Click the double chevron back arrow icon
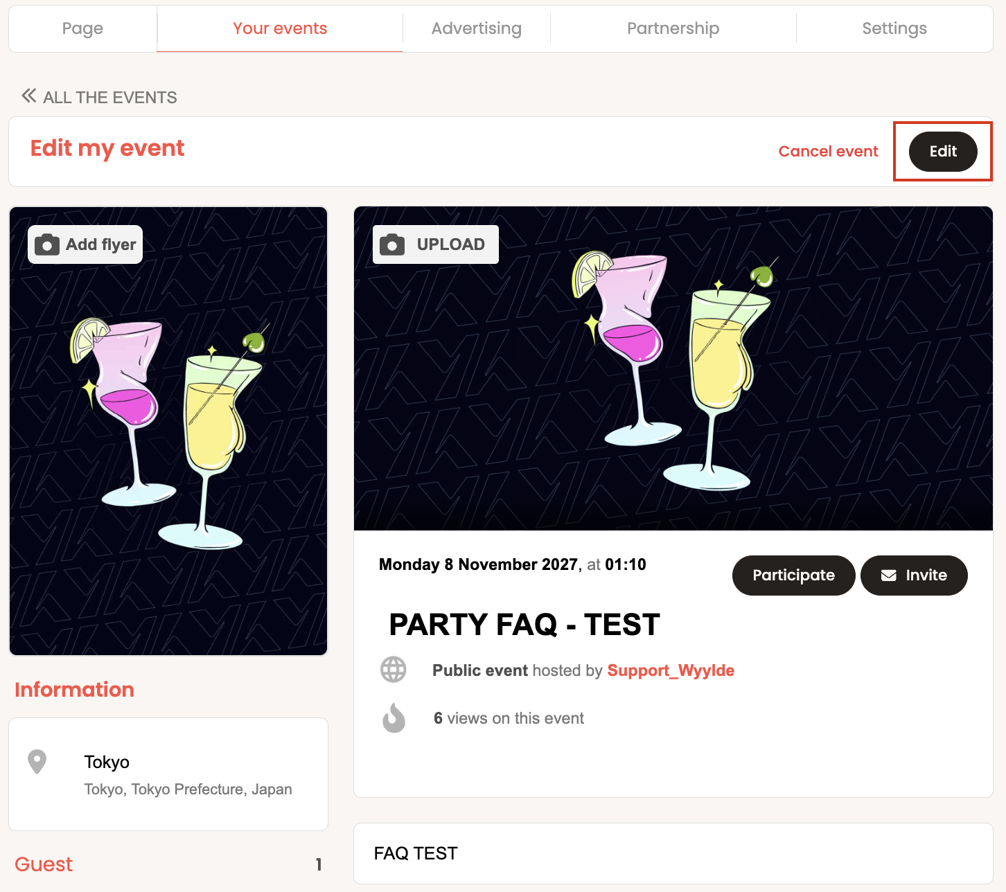1006x892 pixels. pyautogui.click(x=28, y=96)
